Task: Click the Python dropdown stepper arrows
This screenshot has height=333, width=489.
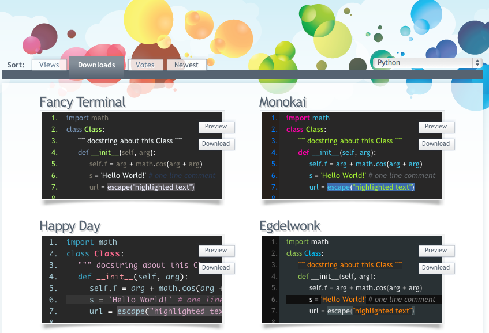Action: pyautogui.click(x=477, y=63)
